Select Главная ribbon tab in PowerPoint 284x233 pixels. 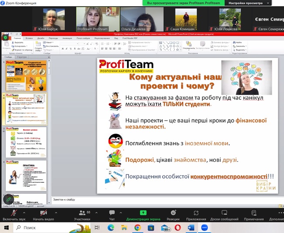17,38
